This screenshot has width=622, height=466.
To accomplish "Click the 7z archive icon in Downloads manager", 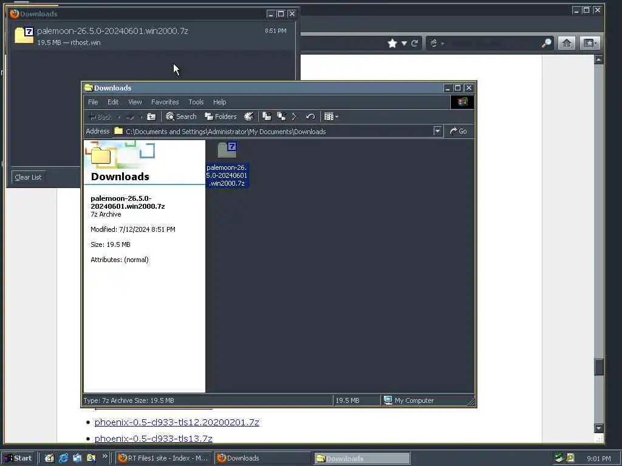I will [24, 35].
